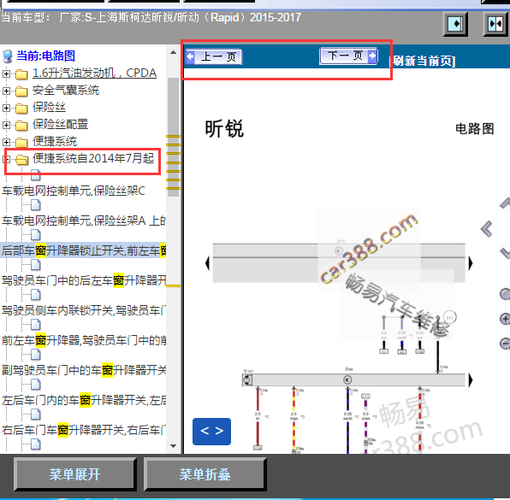Open 右后车门车窗升降器开关 page
The height and width of the screenshot is (500, 510).
pos(84,430)
